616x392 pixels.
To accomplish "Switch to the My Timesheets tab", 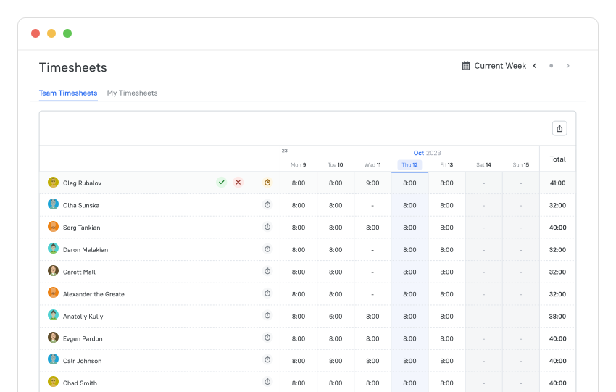I will click(133, 93).
